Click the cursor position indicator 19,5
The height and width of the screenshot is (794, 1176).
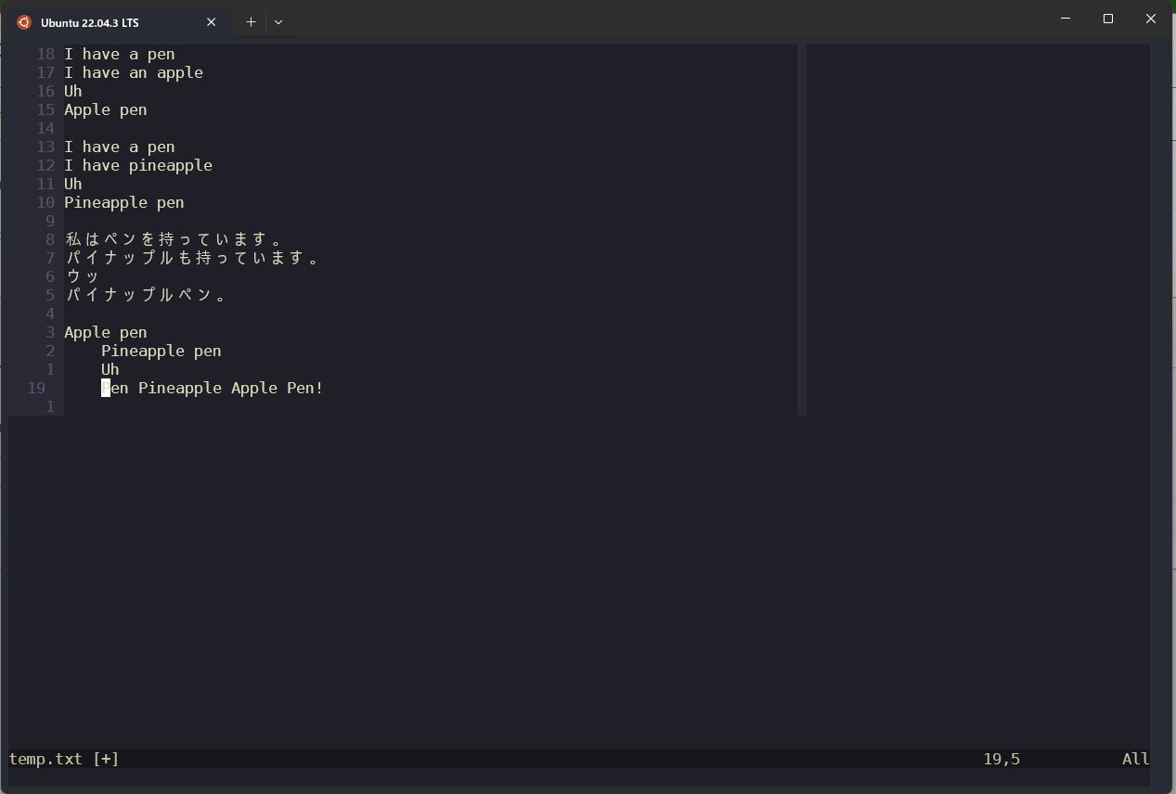1002,759
